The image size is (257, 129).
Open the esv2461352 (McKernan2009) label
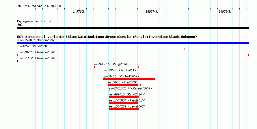[130, 88]
